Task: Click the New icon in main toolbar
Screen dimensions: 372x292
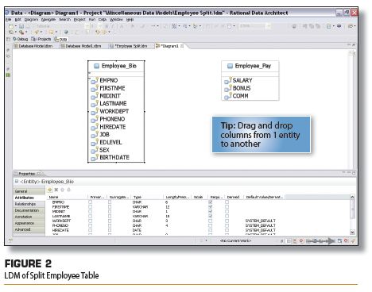Action: click(11, 26)
